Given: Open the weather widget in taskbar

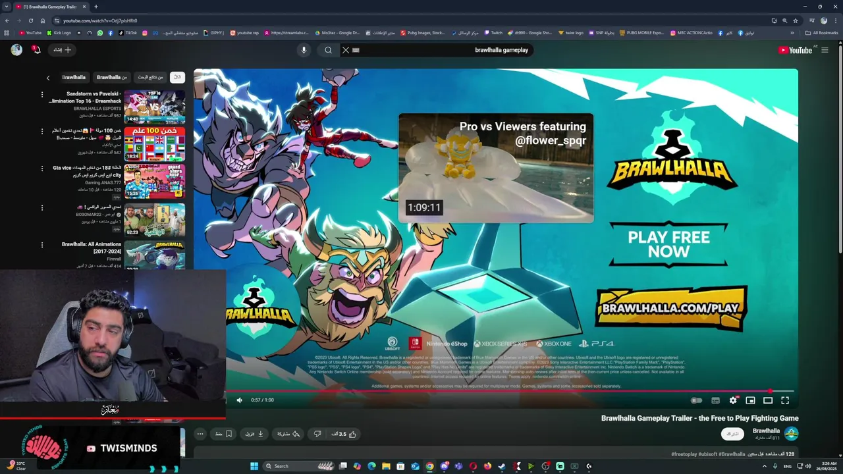Looking at the screenshot, I should click(16, 466).
